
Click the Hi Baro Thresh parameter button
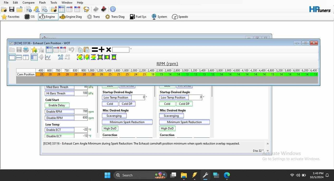[x=59, y=93]
